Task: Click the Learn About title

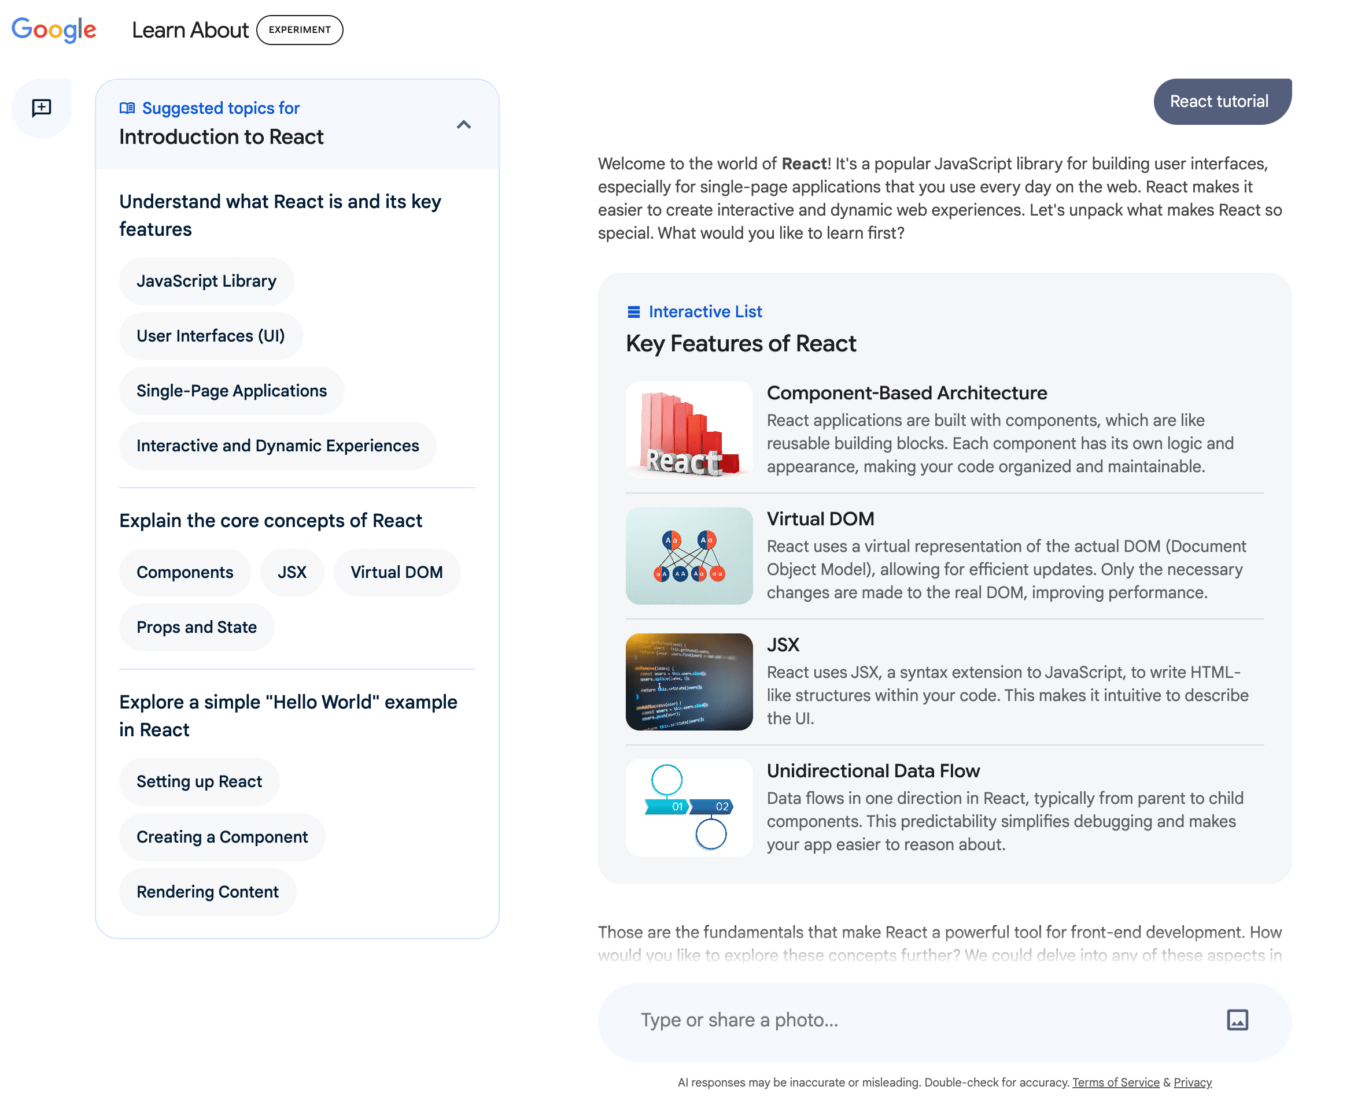Action: click(x=190, y=30)
